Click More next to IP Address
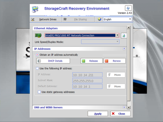The height and width of the screenshot is (122, 163). (x=116, y=75)
